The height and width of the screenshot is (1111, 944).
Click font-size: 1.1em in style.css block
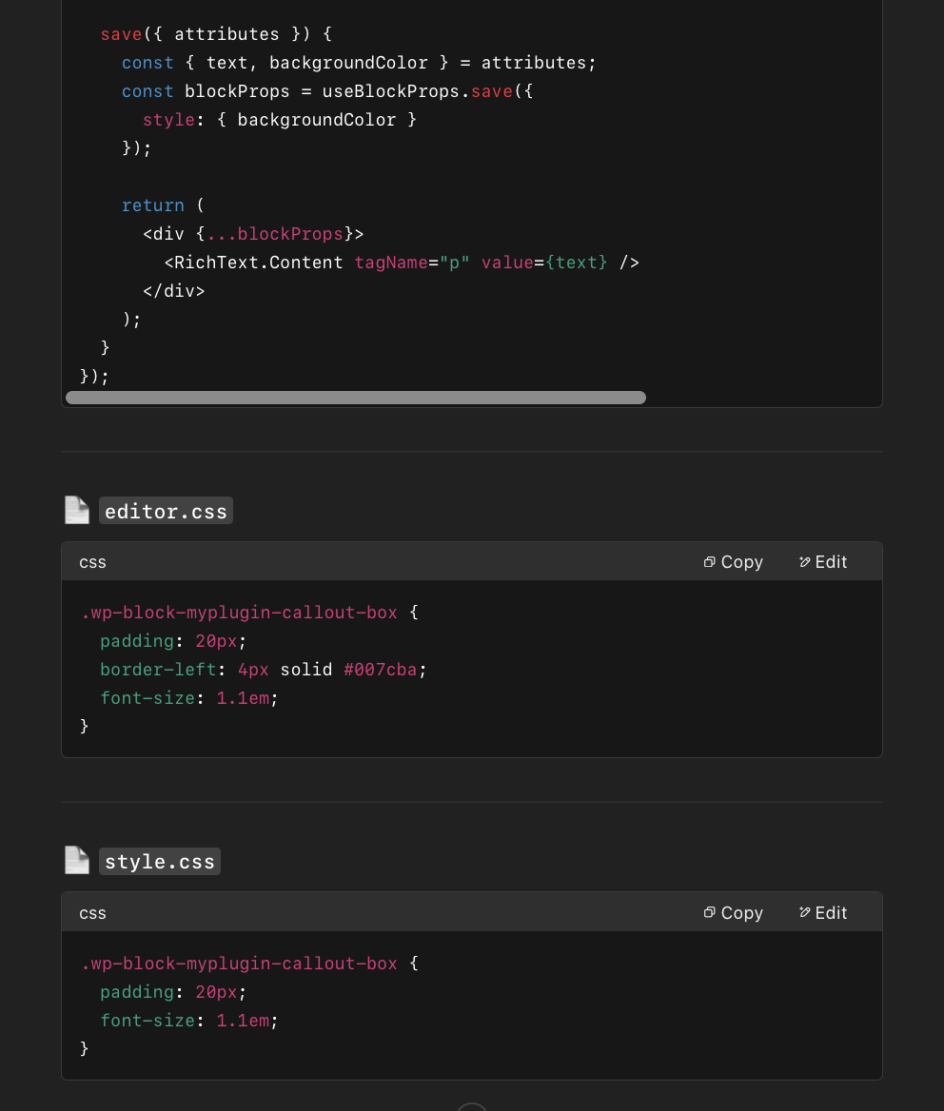tap(189, 1021)
